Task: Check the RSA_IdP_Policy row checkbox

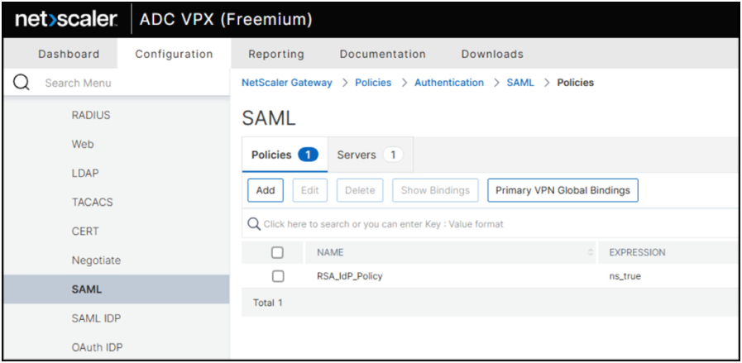Action: pos(277,276)
